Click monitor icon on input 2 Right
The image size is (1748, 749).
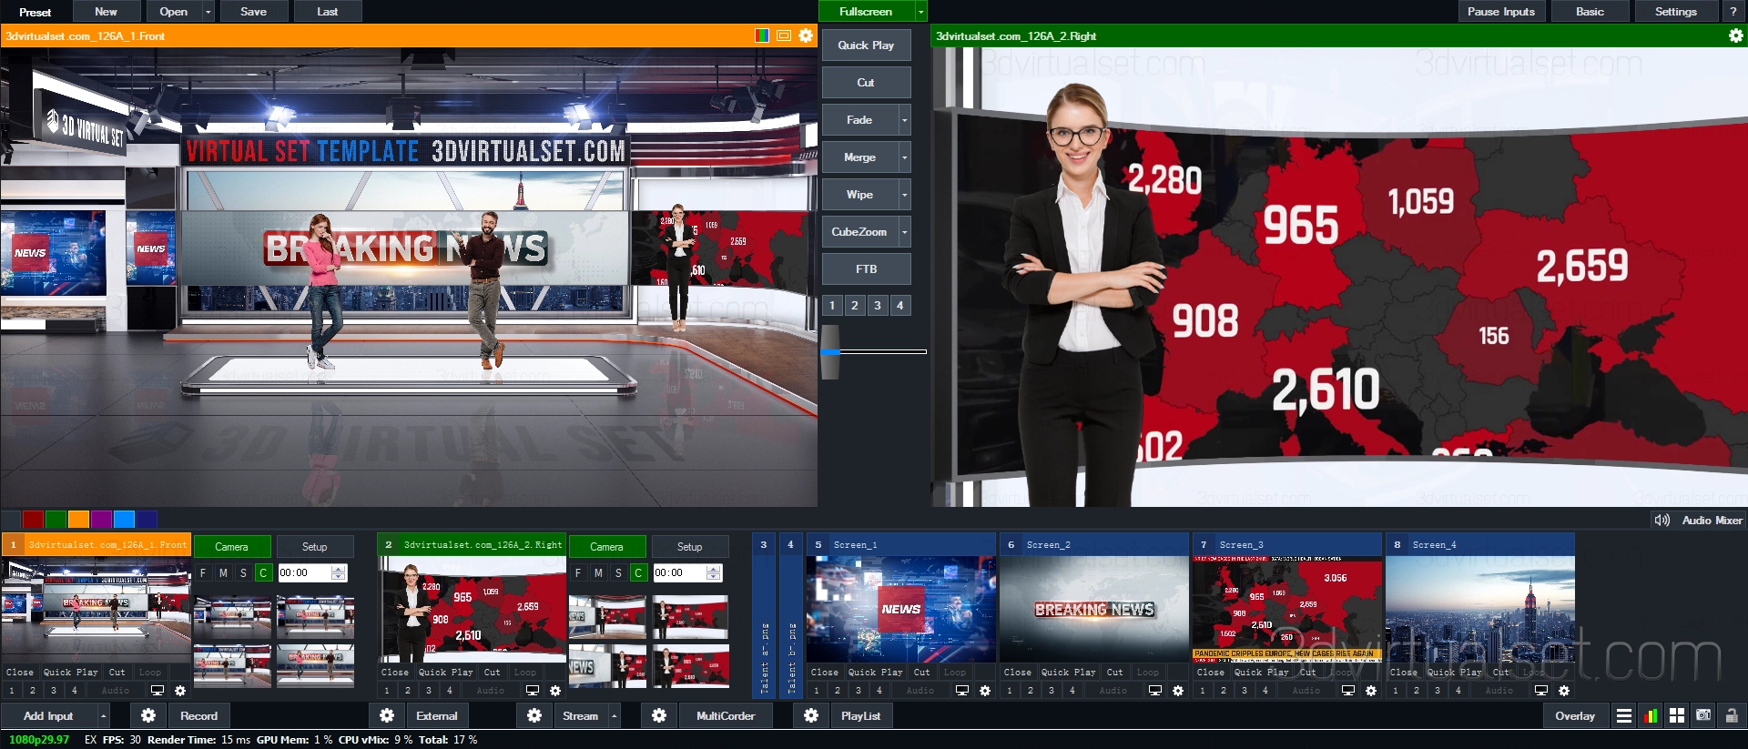tap(533, 691)
